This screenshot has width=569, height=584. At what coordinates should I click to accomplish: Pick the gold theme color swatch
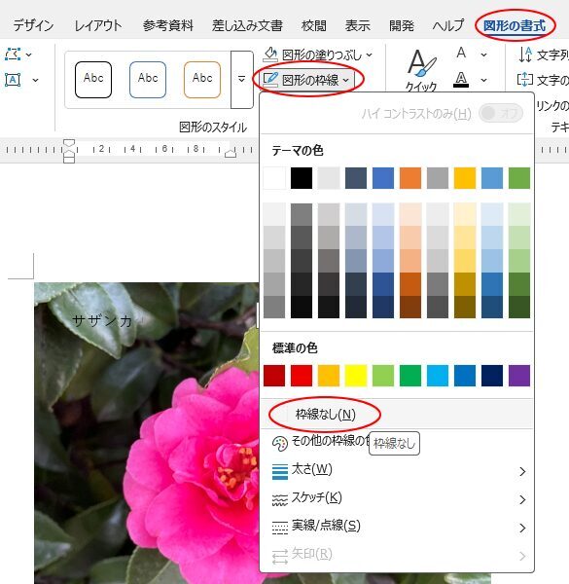point(464,178)
